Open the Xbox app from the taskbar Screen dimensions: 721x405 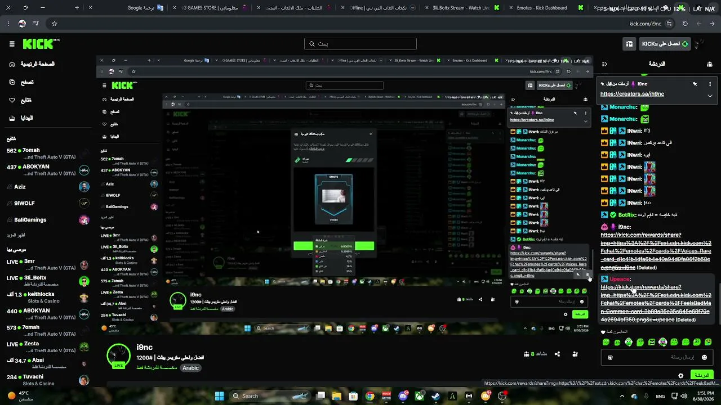419,396
